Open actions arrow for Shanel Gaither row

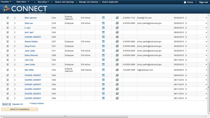[x=206, y=42]
